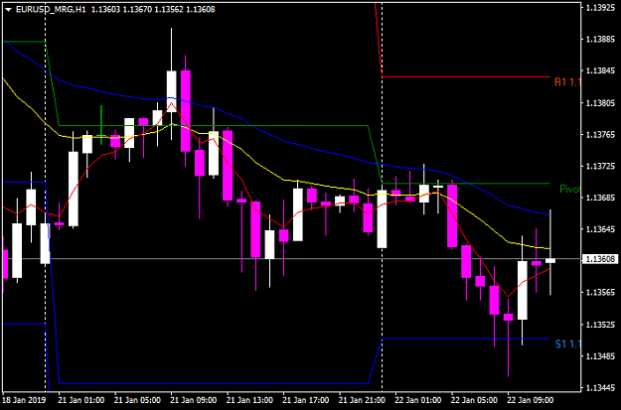Click the 21 Jan 01:00 time label
Viewport: 621px width, 410px height.
(81, 400)
